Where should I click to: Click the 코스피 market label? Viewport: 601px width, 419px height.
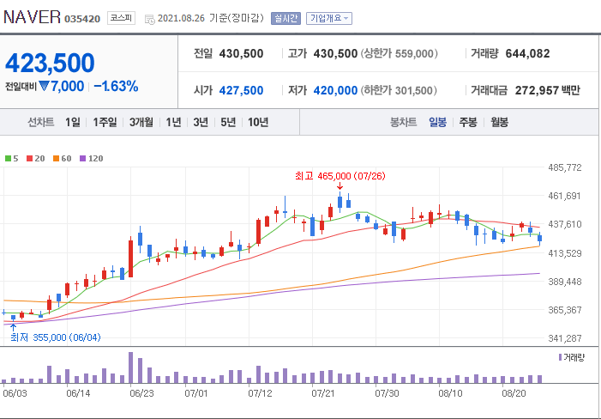click(121, 18)
